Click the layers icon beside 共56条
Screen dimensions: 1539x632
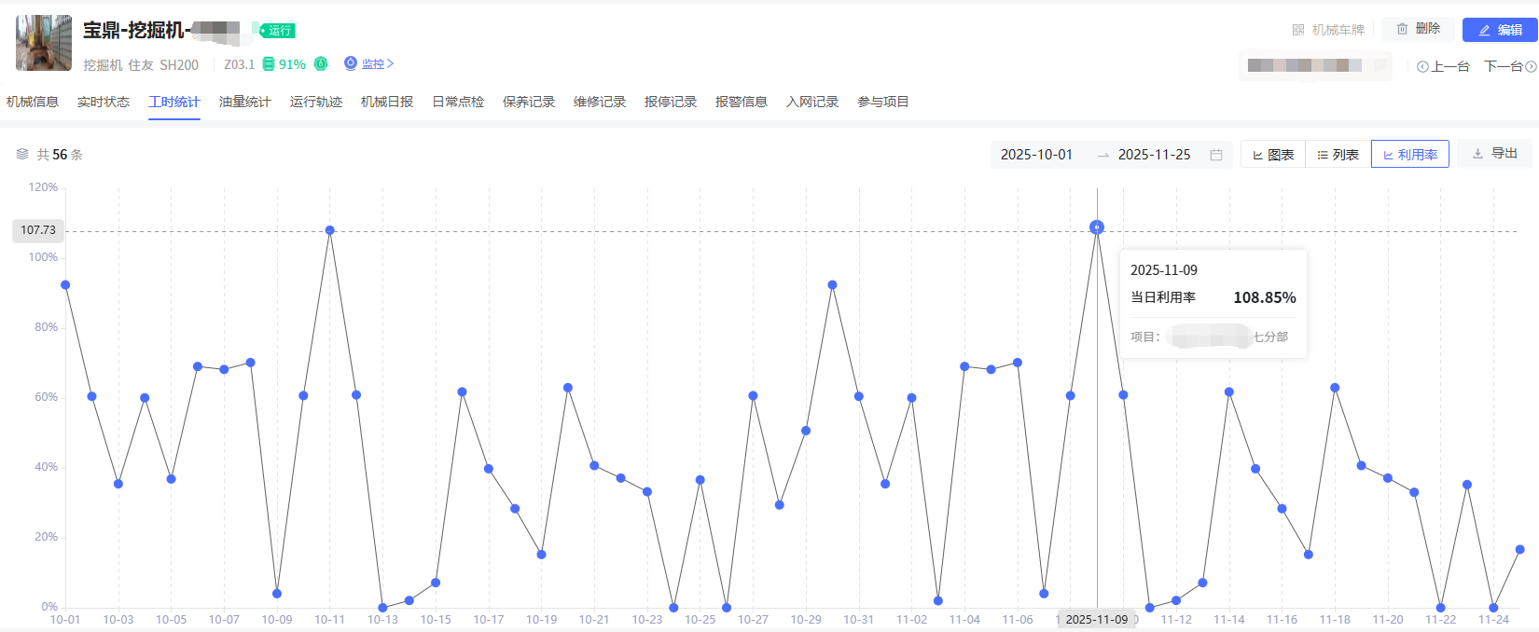pos(22,154)
